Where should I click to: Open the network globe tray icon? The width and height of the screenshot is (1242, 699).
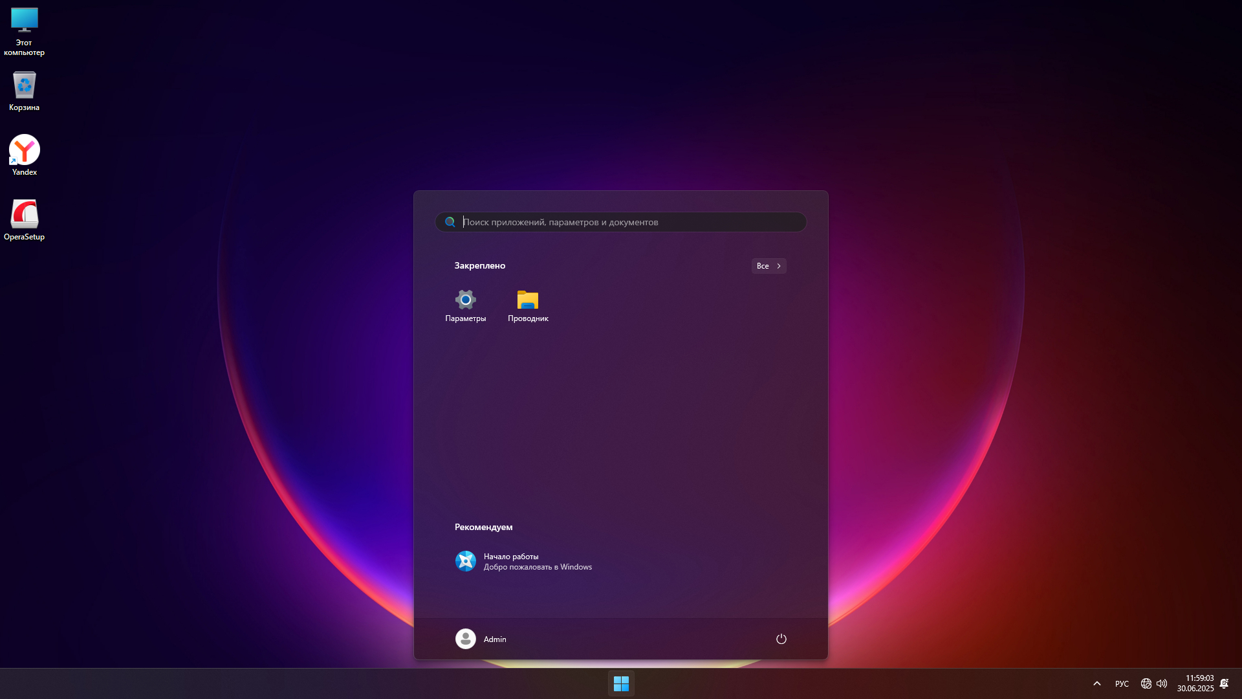(x=1146, y=683)
